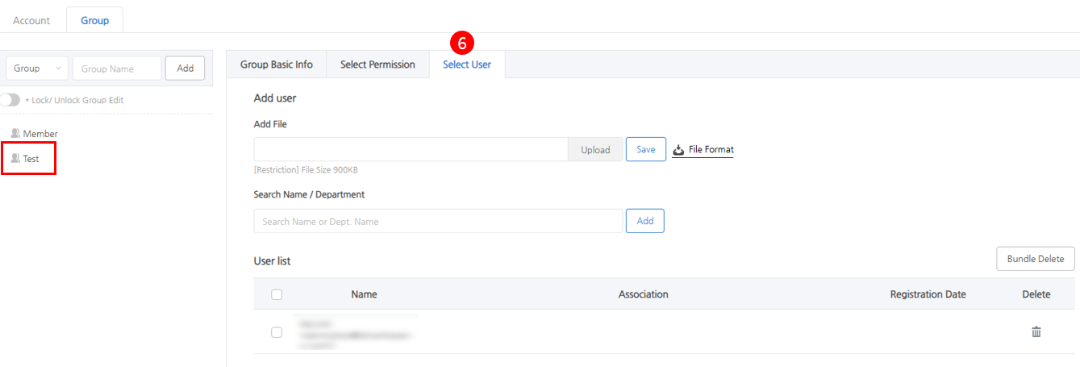Toggle the Lock/Unlock Group Edit switch
1080x367 pixels.
click(10, 100)
